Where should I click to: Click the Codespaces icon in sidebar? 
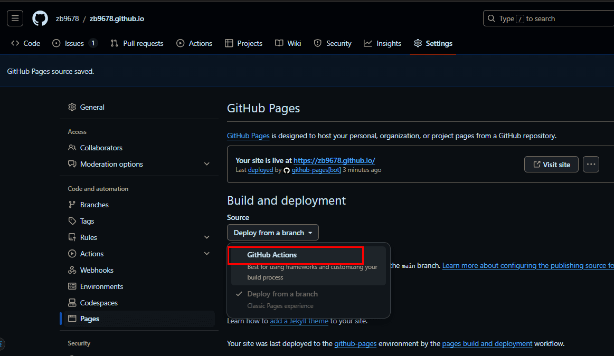tap(72, 303)
